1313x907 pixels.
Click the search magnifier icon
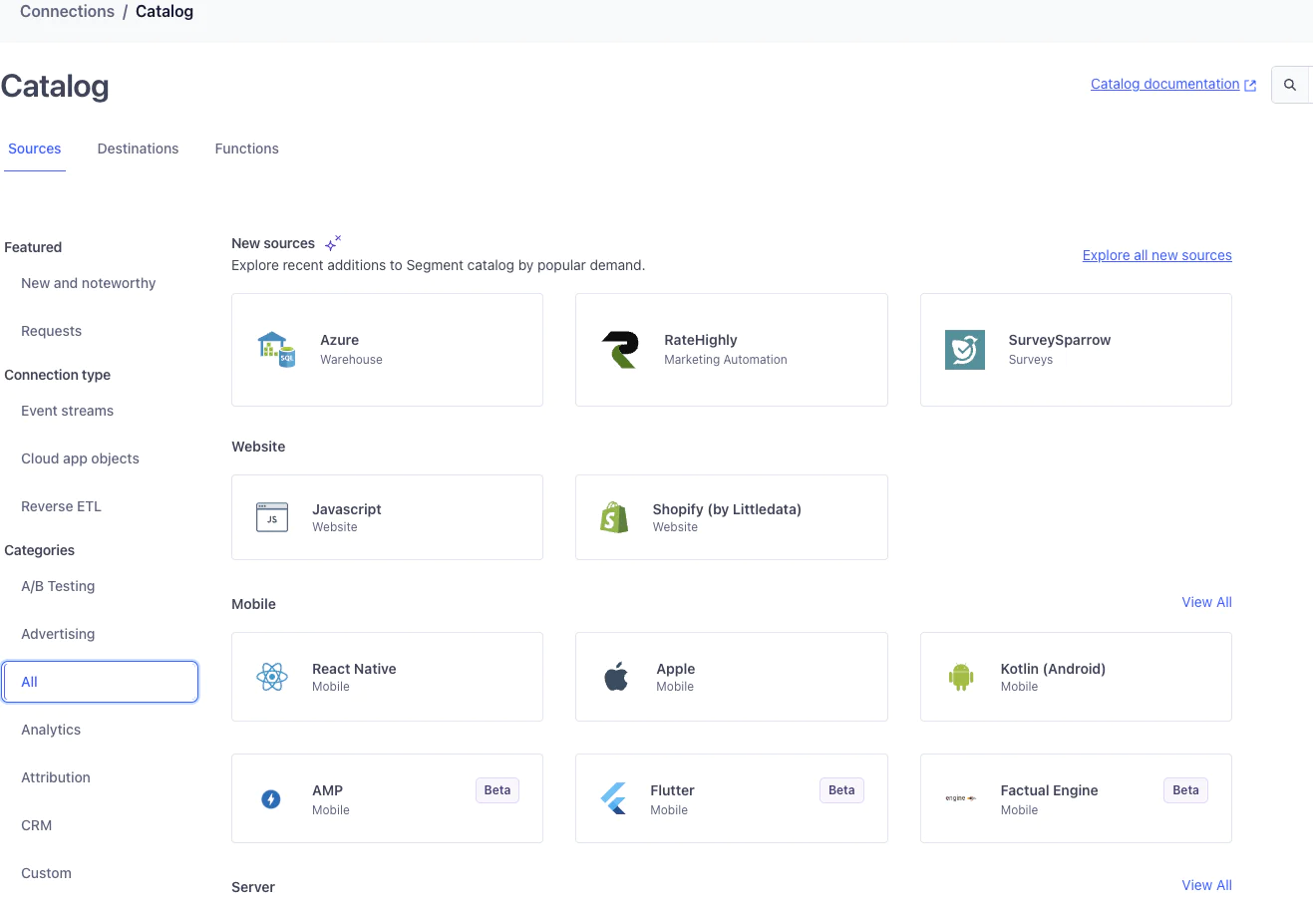click(1289, 85)
